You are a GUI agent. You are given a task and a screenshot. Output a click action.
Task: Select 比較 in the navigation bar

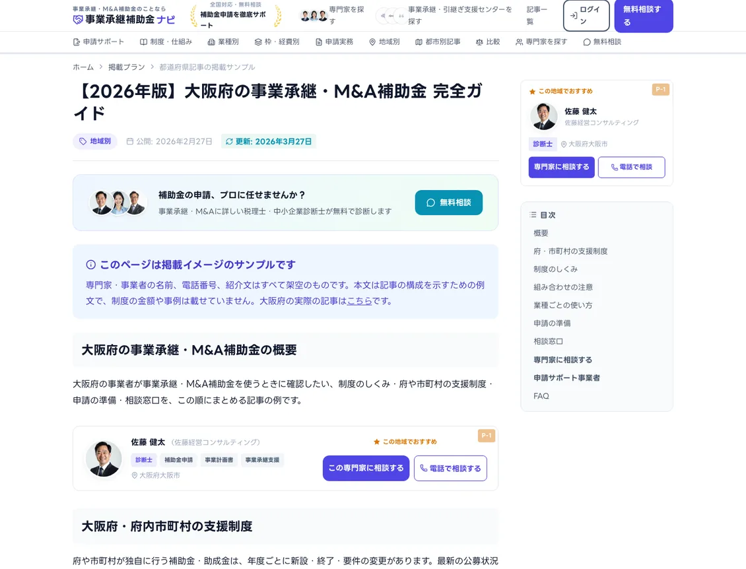pos(488,42)
